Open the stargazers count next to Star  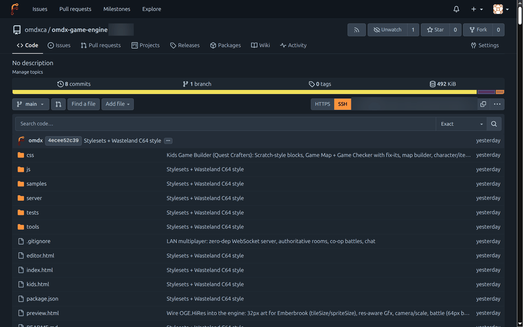(x=455, y=30)
